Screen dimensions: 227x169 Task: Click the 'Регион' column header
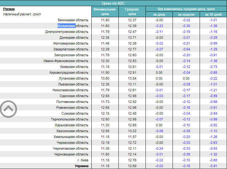[x=9, y=9]
